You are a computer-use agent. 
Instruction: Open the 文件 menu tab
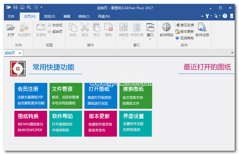11,16
